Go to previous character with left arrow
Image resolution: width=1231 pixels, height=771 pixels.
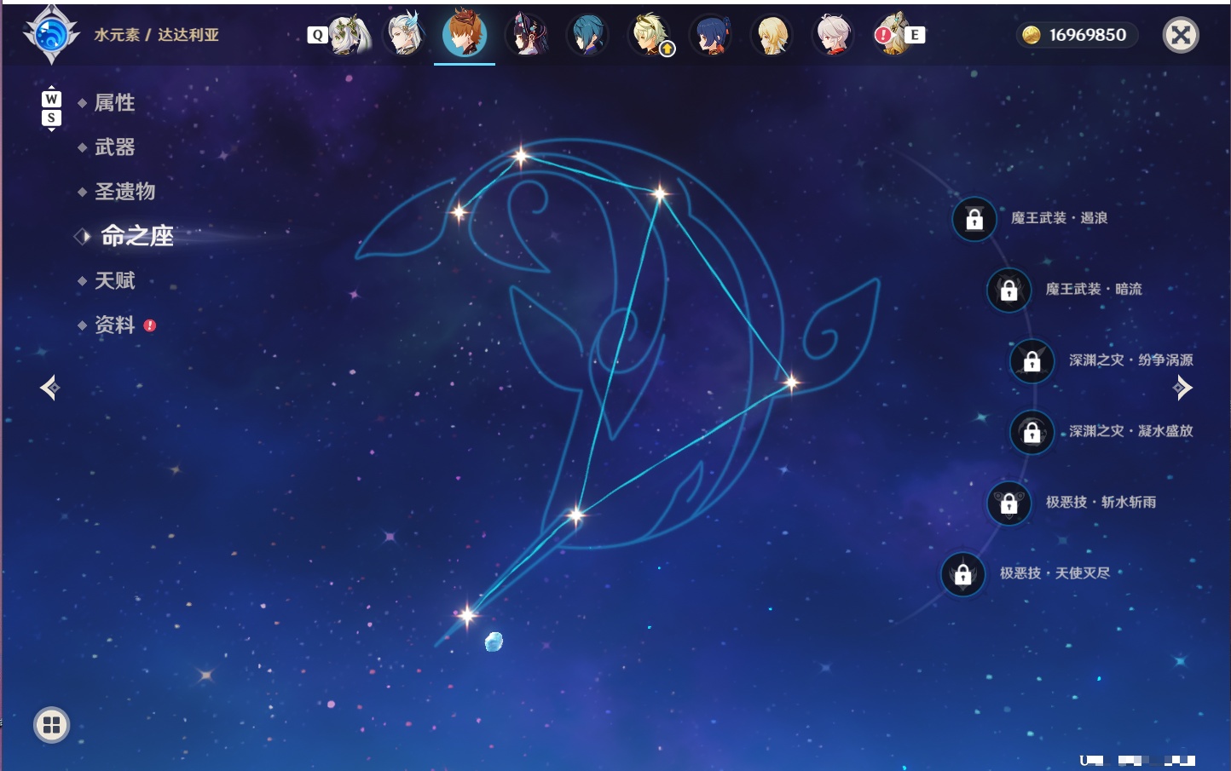pos(49,388)
